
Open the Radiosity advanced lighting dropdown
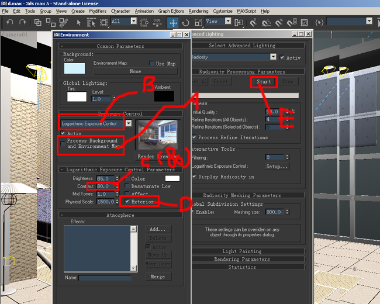pos(273,57)
